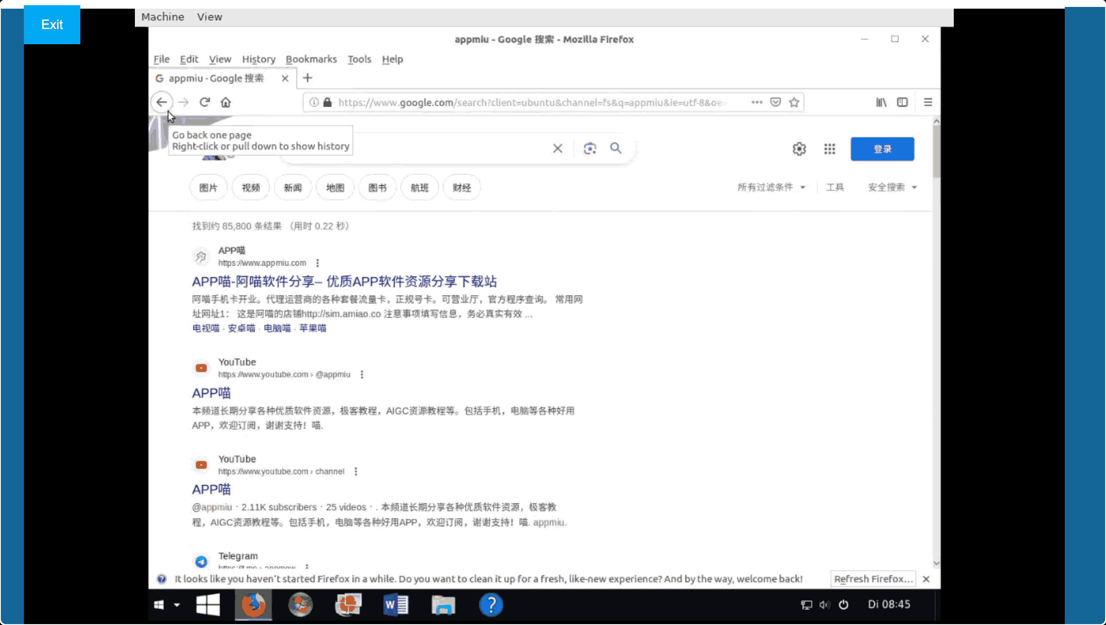
Task: Click the volume icon in system tray
Action: [825, 605]
